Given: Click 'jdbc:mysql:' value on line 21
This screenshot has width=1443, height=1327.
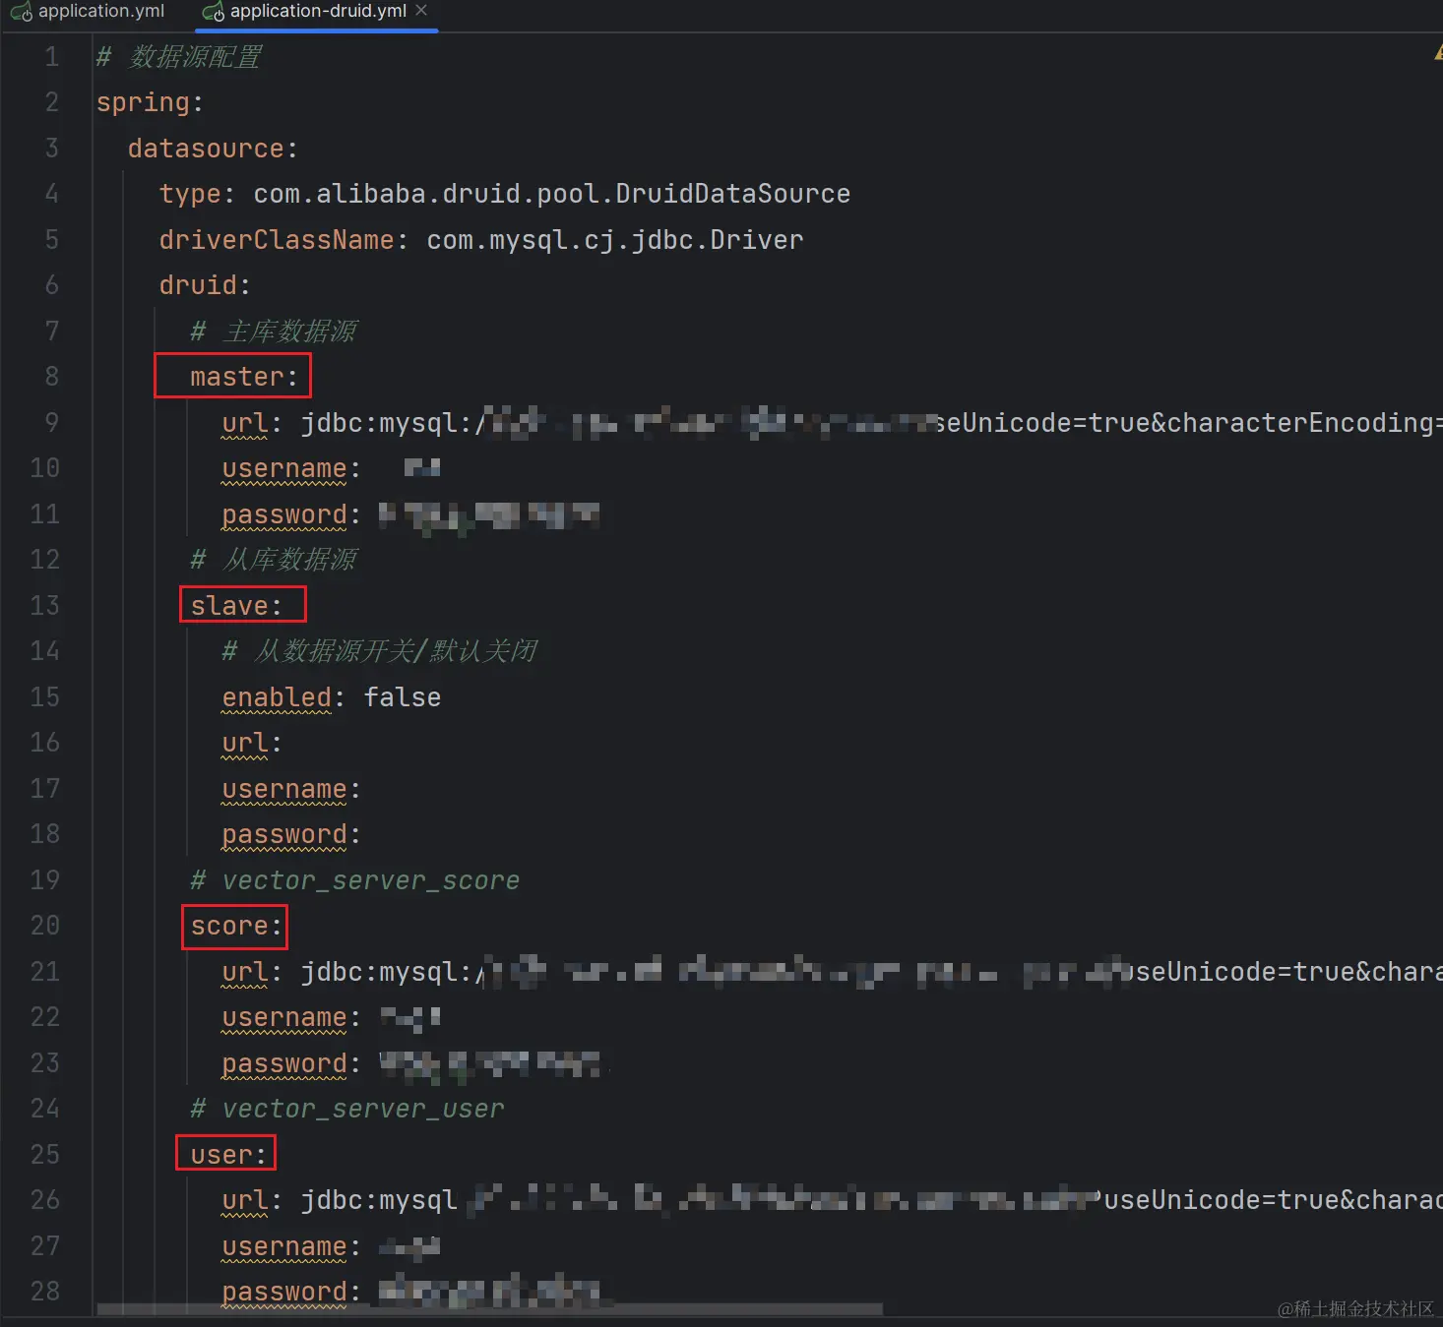Looking at the screenshot, I should (386, 972).
